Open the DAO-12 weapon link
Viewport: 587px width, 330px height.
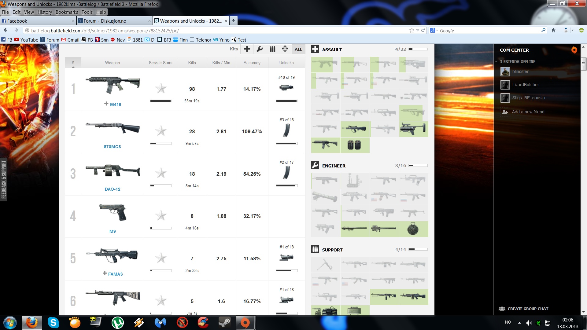coord(113,189)
